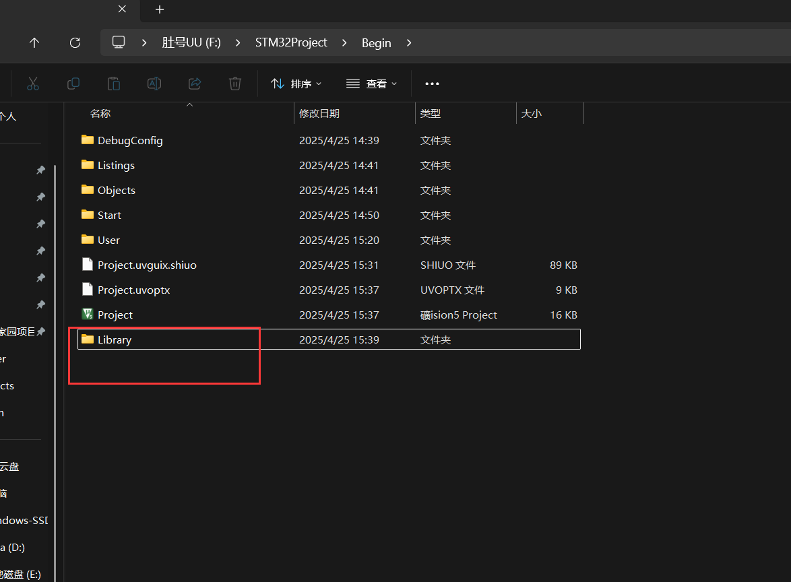This screenshot has height=582, width=791.
Task: Click the User folder icon
Action: (x=88, y=239)
